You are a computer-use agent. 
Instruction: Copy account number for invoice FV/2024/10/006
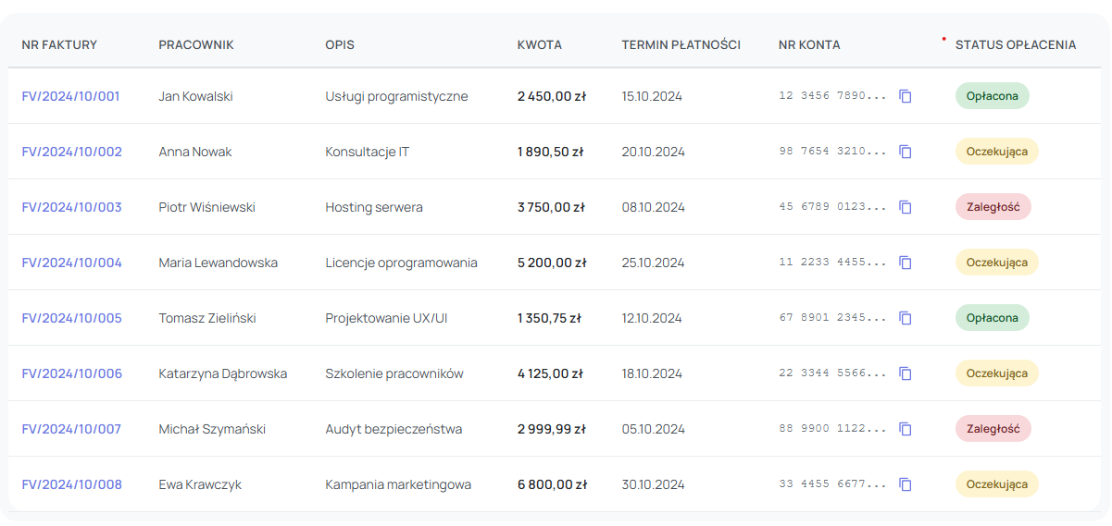[906, 373]
